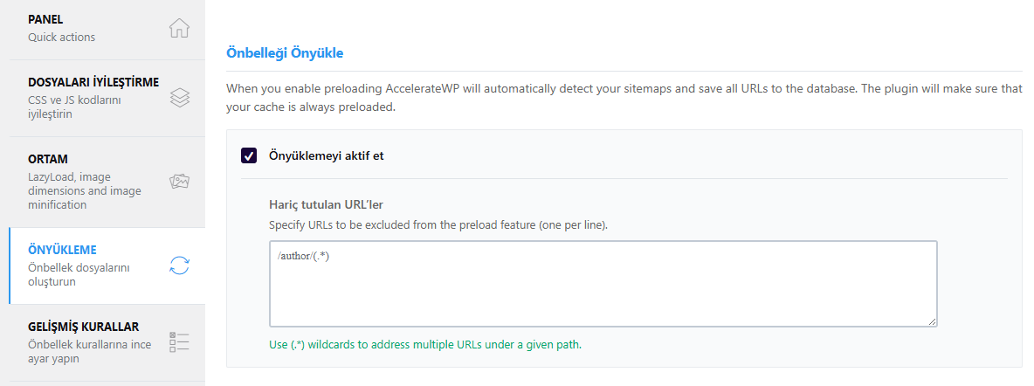
Task: Click the Önbelleği Önyükle section heading
Action: [x=285, y=52]
